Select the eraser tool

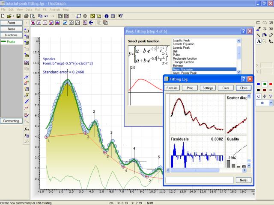pyautogui.click(x=271, y=35)
